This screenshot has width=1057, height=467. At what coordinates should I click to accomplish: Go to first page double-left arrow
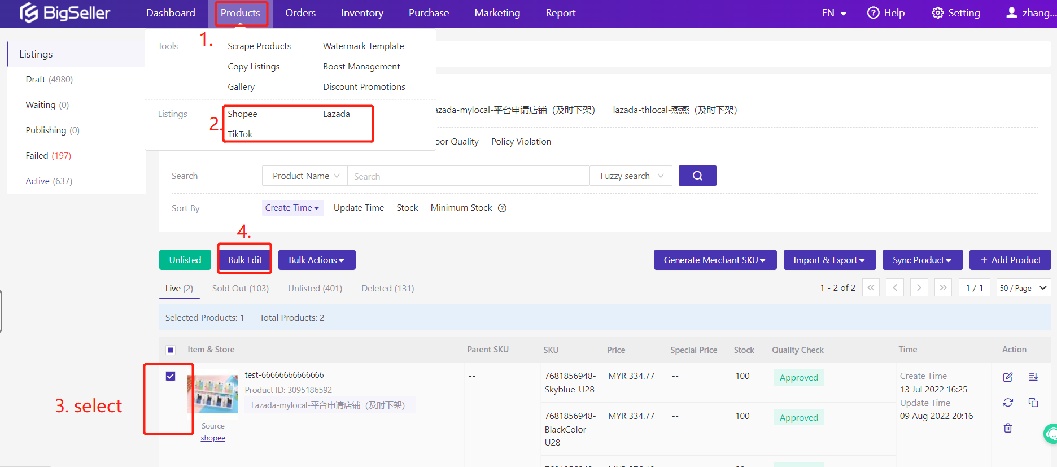pyautogui.click(x=871, y=288)
